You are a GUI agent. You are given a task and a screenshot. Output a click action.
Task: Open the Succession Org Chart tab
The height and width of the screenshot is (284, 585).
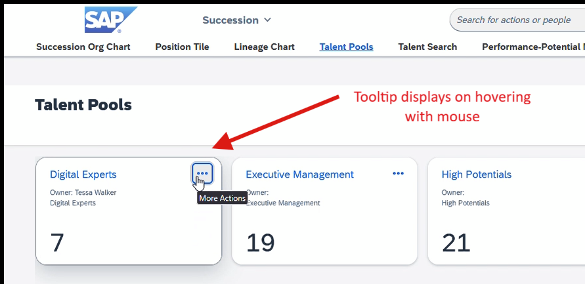coord(83,47)
